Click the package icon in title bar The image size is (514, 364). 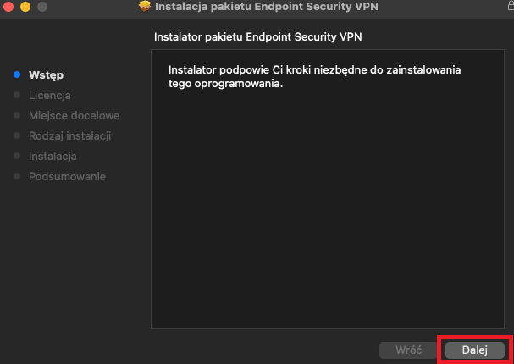144,7
